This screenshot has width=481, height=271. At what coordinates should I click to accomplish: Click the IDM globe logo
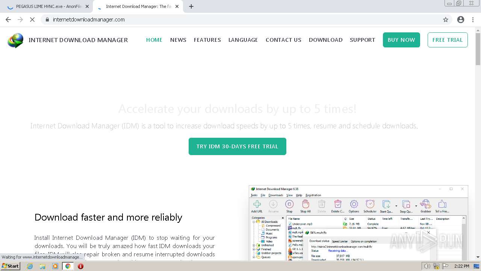[x=15, y=40]
